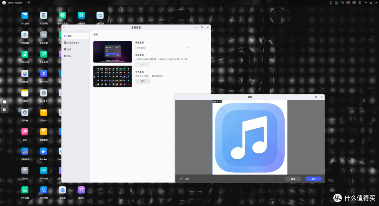Open the 团队空间 green folder icon
This screenshot has width=379, height=206.
25,54
